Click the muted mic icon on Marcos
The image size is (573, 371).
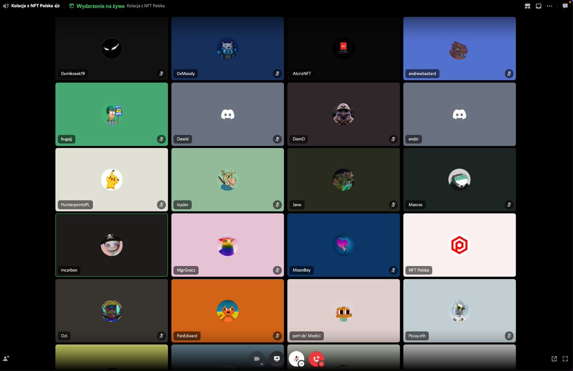tap(509, 204)
